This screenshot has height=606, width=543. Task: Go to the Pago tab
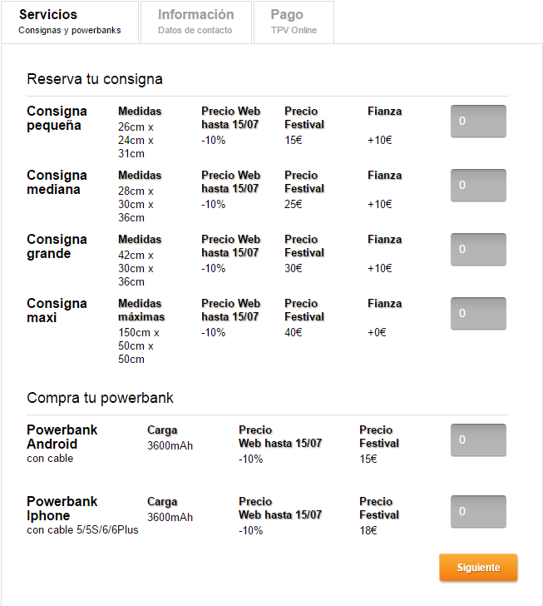click(x=294, y=22)
